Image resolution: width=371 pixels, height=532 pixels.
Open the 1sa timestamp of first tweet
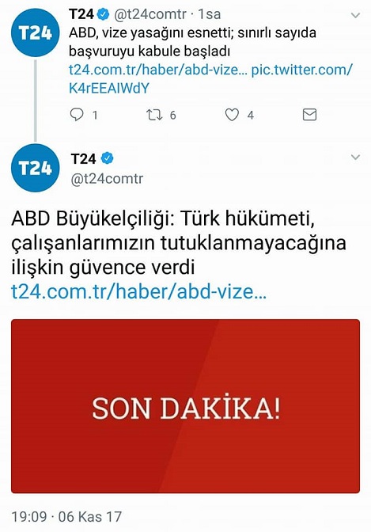(210, 14)
